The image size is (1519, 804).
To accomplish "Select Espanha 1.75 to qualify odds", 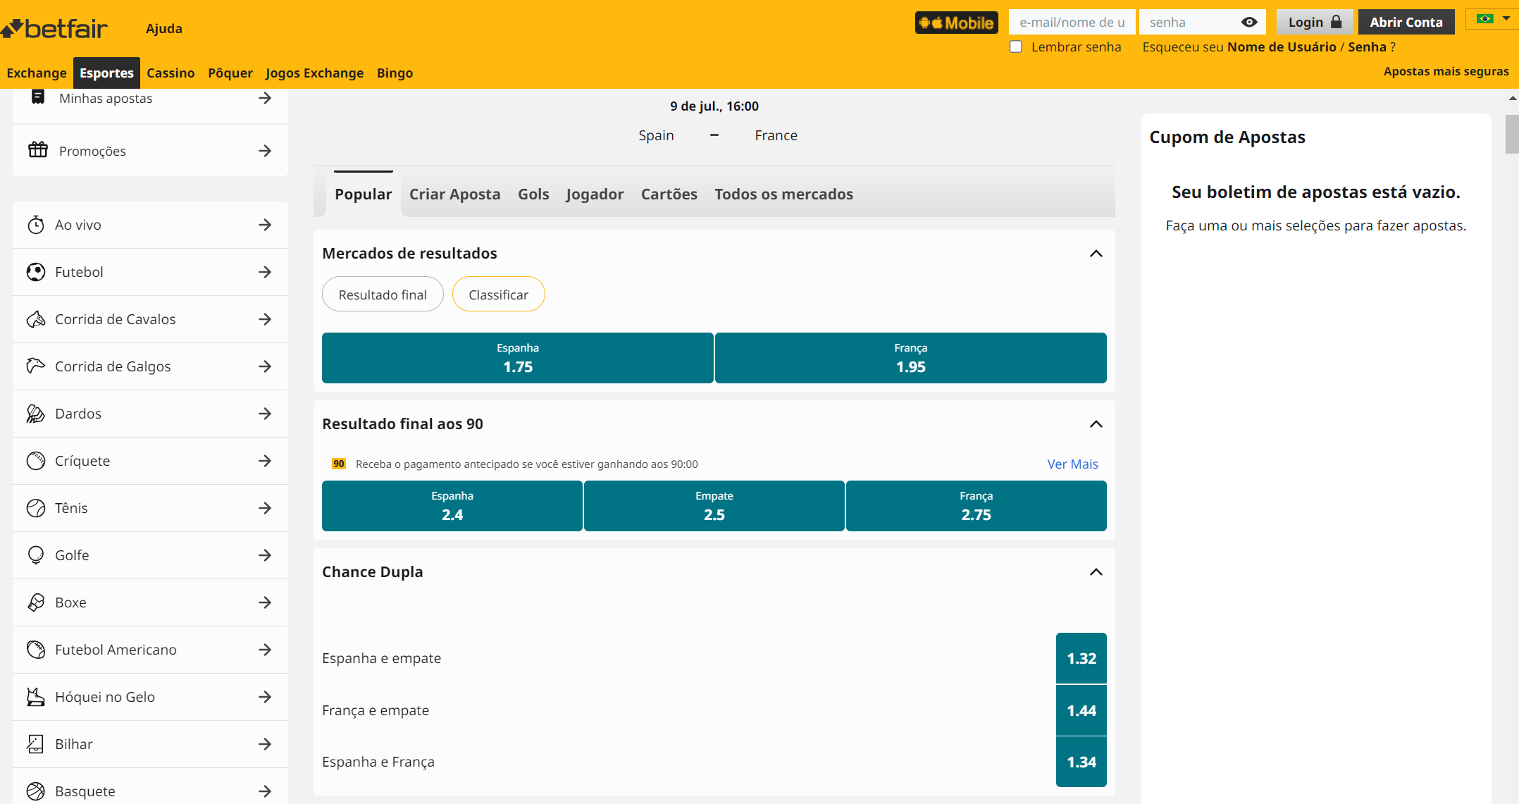I will tap(518, 358).
